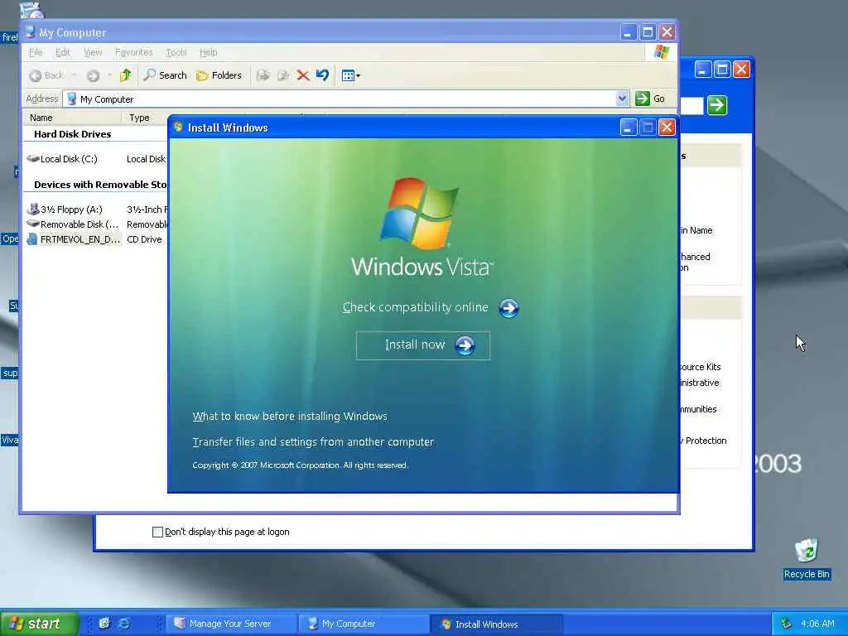Click Devices with Removable Storage group header
Viewport: 848px width, 636px height.
pos(100,185)
